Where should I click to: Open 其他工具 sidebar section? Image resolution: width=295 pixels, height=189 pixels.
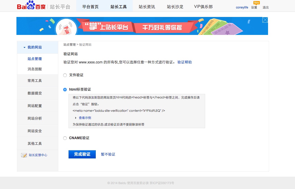[38, 144]
